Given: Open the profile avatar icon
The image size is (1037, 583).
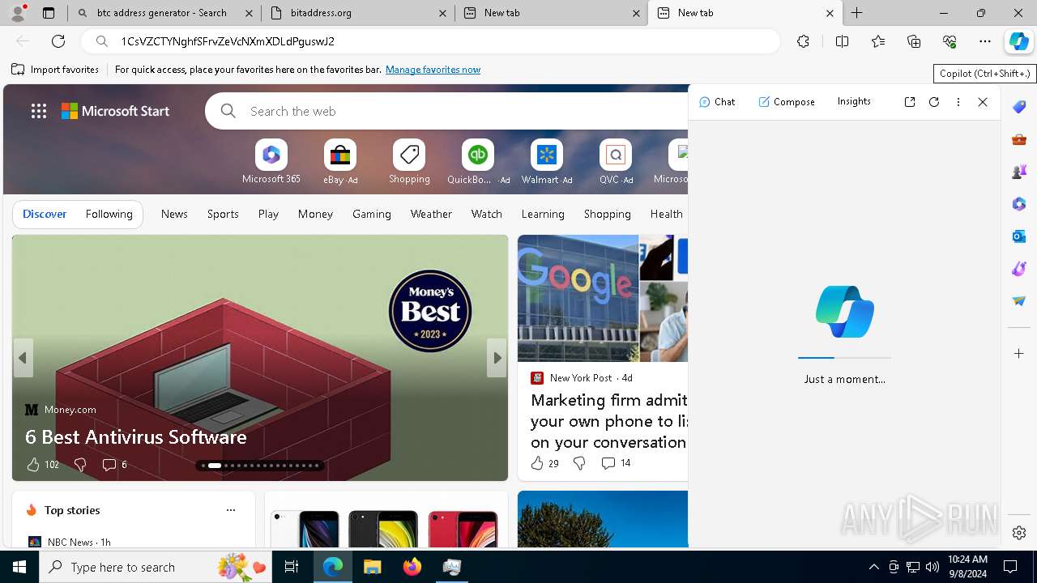Looking at the screenshot, I should [x=17, y=13].
